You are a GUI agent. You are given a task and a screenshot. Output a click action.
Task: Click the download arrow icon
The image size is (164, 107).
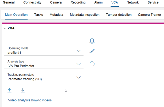[23, 90]
